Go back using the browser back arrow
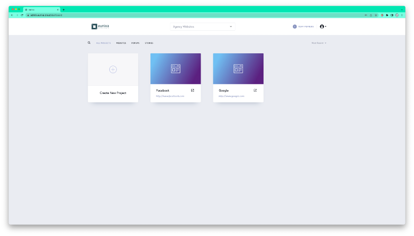This screenshot has height=236, width=414. 12,15
